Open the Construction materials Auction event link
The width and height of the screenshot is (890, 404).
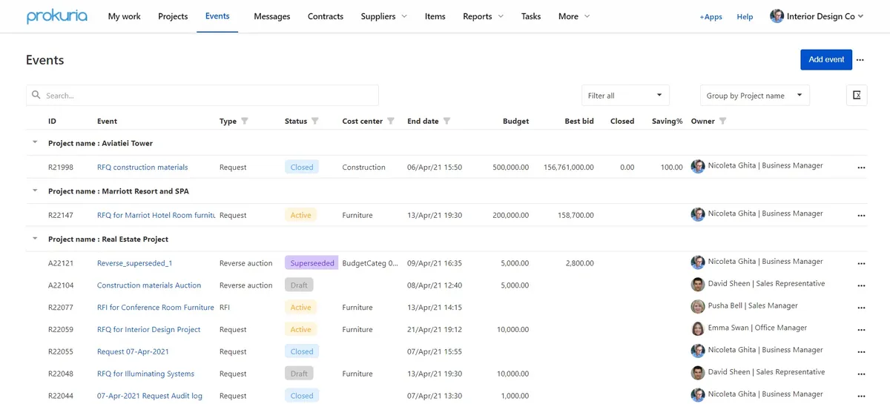(x=149, y=285)
